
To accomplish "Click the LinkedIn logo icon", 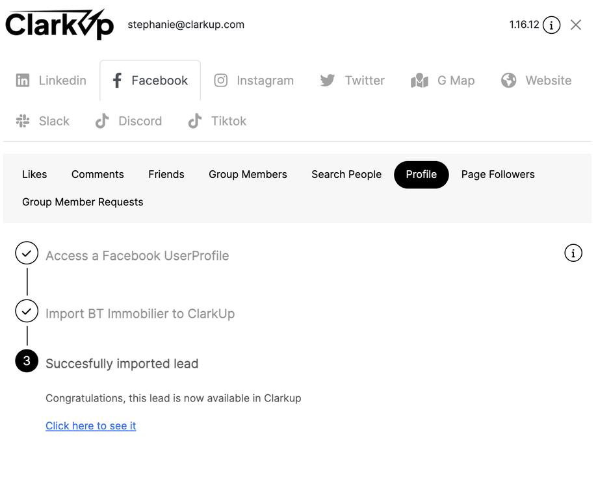I will tap(23, 81).
